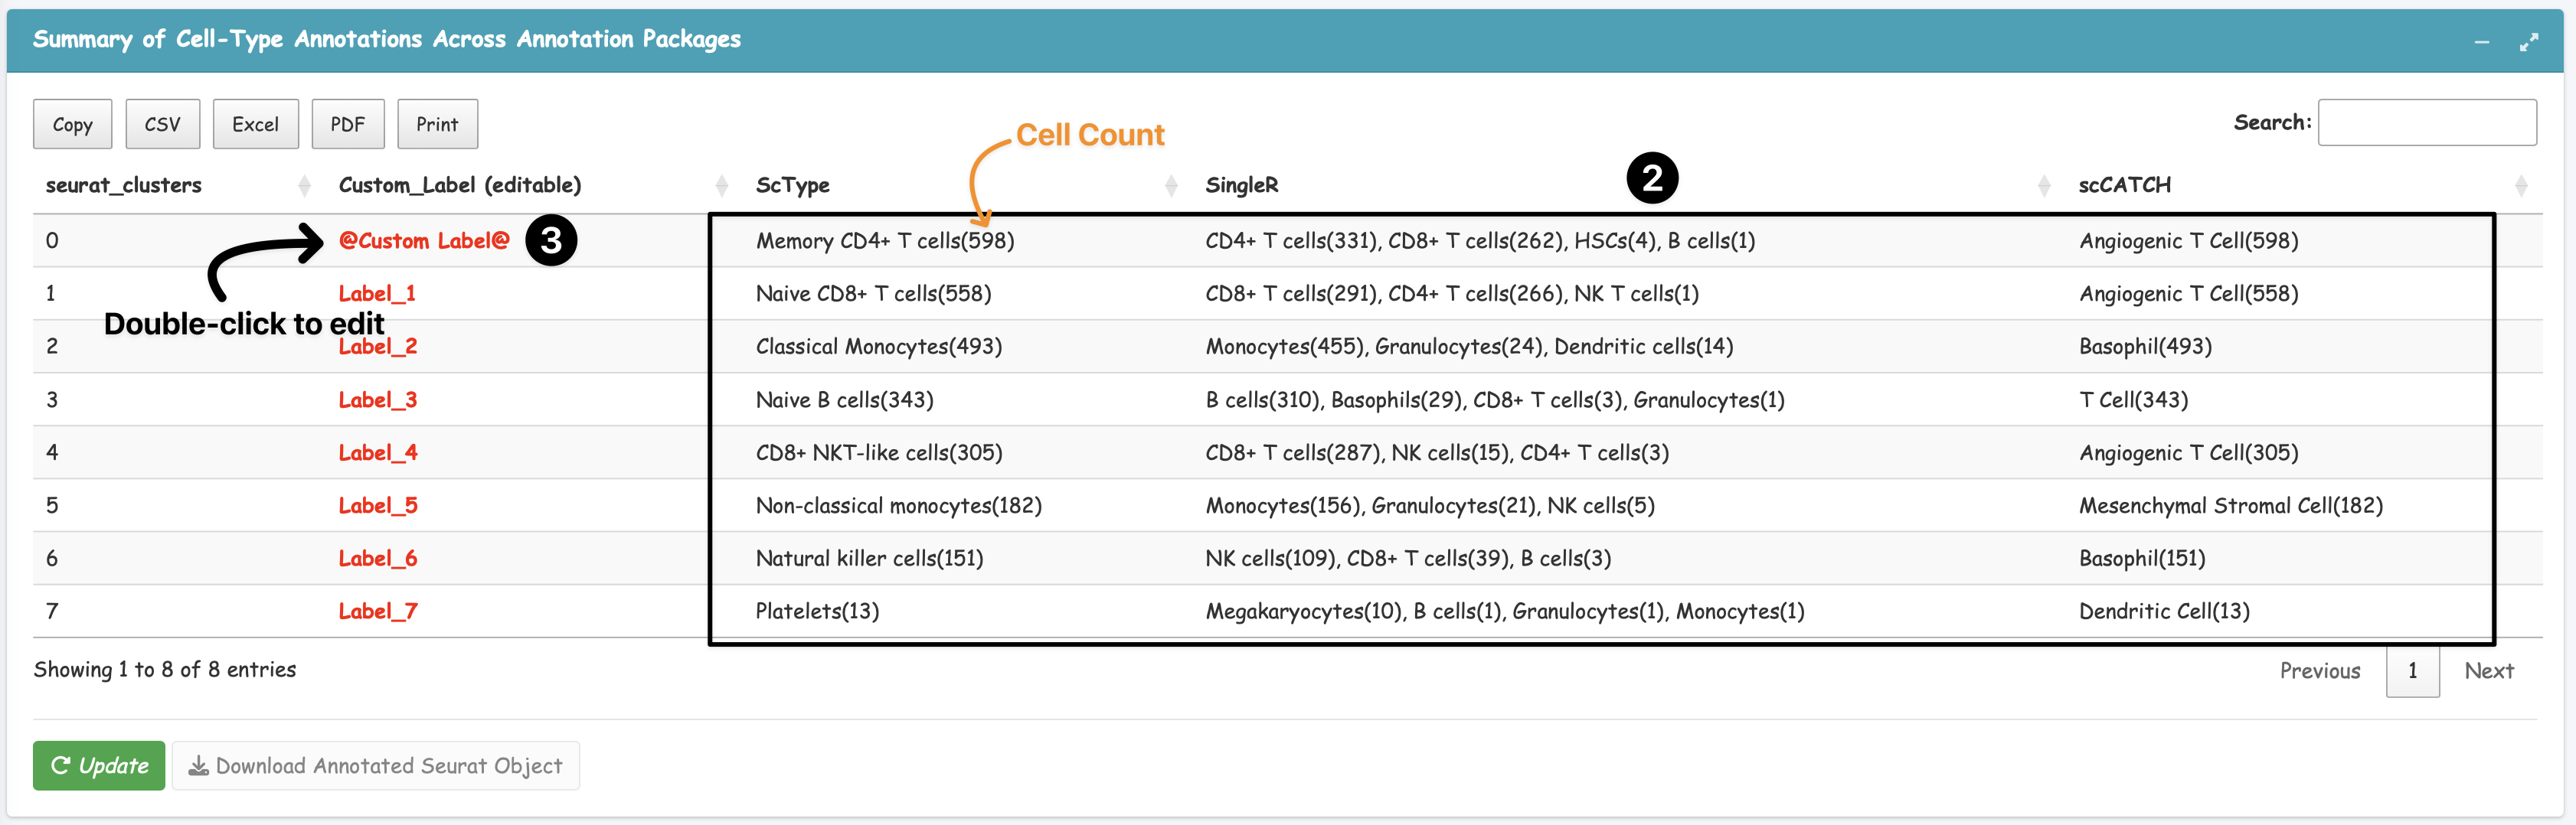Click the green Update button

[99, 765]
